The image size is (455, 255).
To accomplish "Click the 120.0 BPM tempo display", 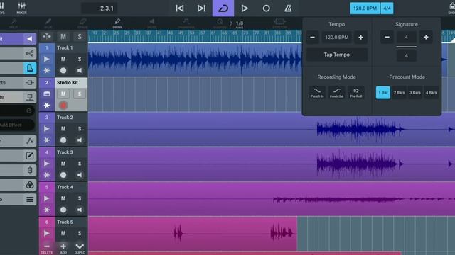I will coord(365,8).
